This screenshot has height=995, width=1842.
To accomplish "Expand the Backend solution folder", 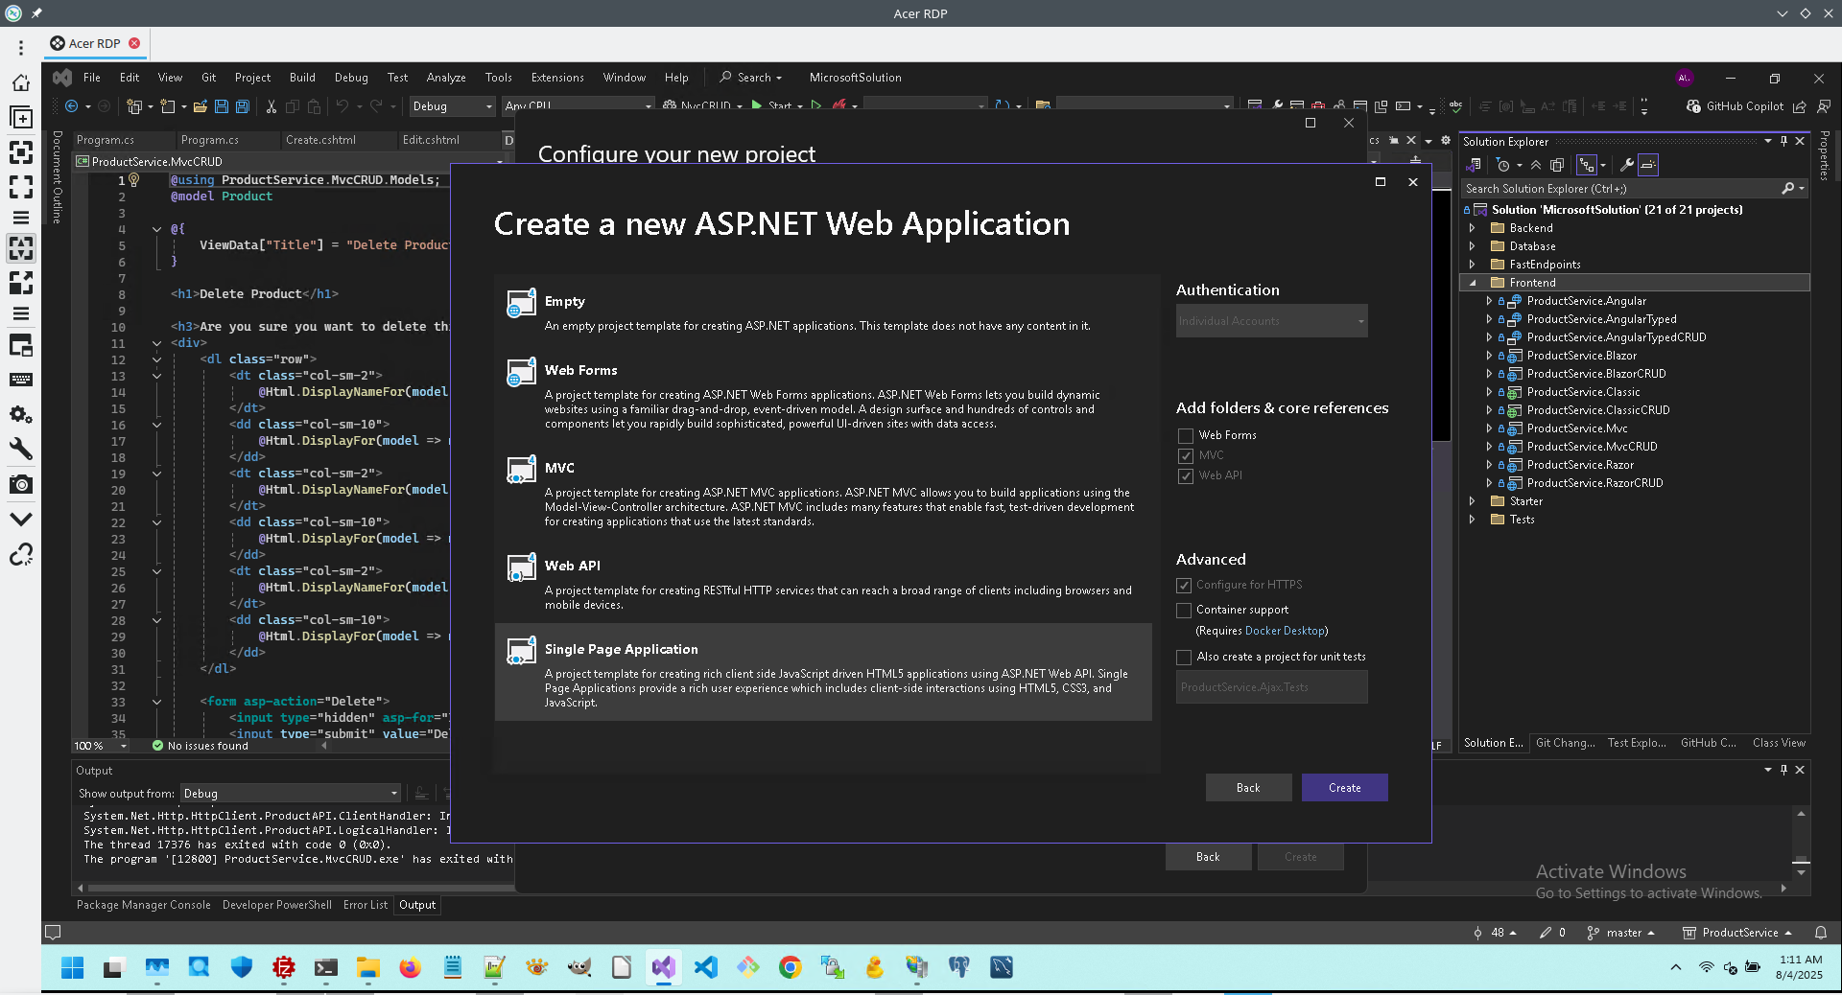I will [1473, 228].
